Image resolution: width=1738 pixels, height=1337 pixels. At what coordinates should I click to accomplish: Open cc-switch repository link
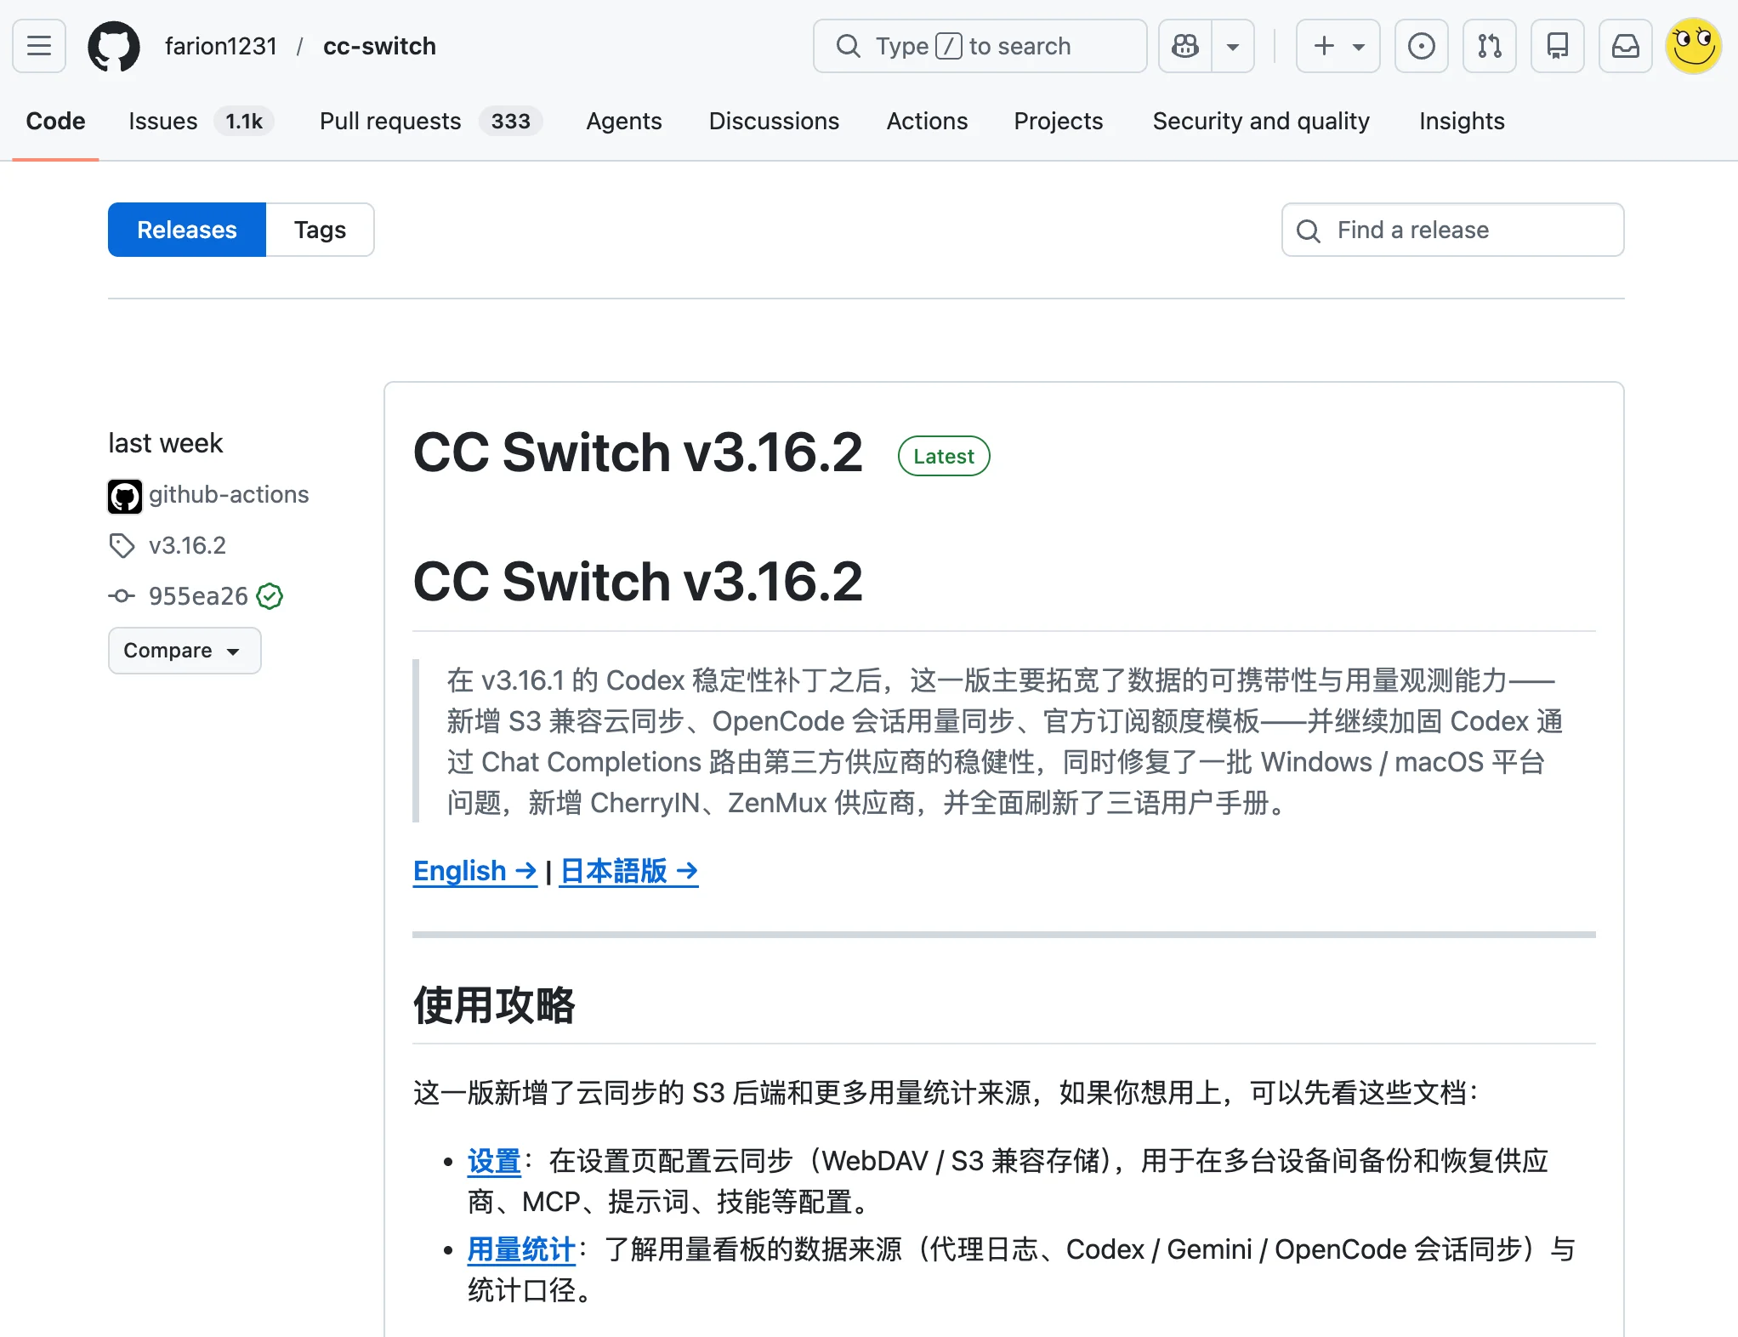click(x=379, y=46)
